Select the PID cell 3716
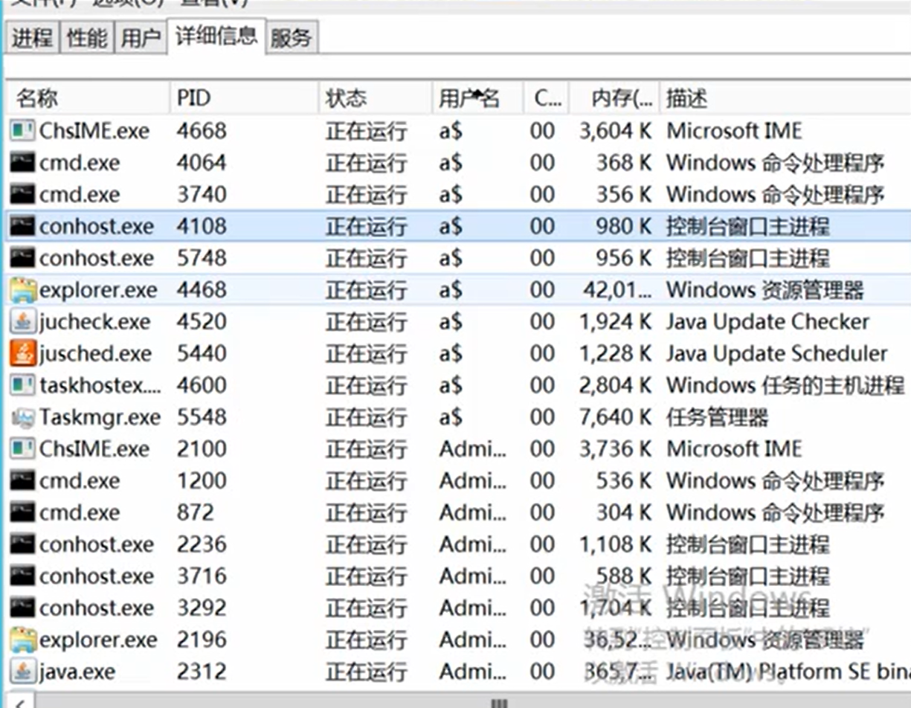The image size is (911, 708). (x=202, y=576)
